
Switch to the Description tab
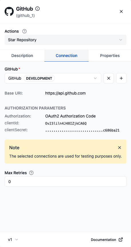22,56
